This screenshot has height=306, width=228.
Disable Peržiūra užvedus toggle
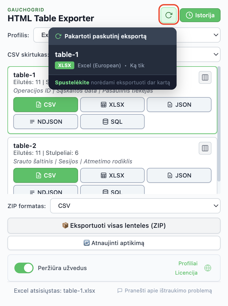click(x=24, y=268)
